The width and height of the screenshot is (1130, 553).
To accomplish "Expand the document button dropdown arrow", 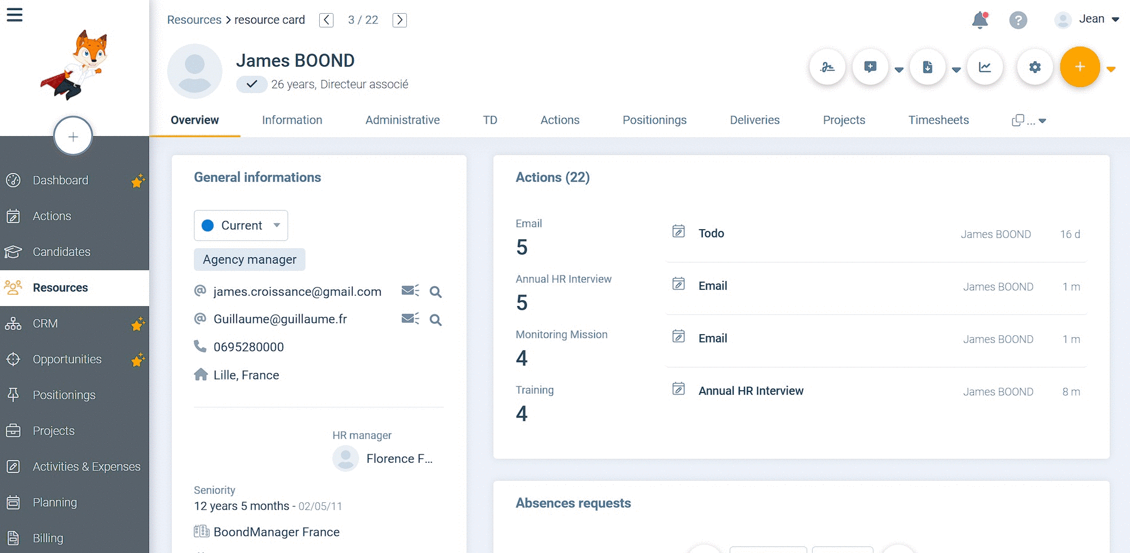I will (956, 70).
